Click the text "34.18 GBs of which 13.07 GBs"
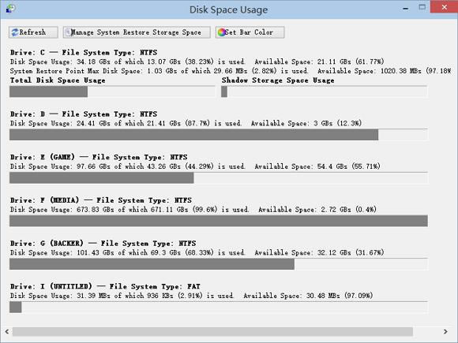The image size is (458, 343). [x=129, y=62]
